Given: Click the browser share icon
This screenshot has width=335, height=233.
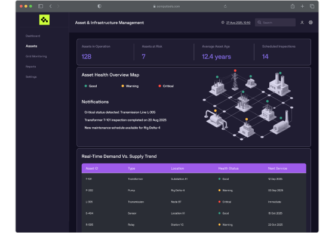Looking at the screenshot, I should tap(293, 6).
